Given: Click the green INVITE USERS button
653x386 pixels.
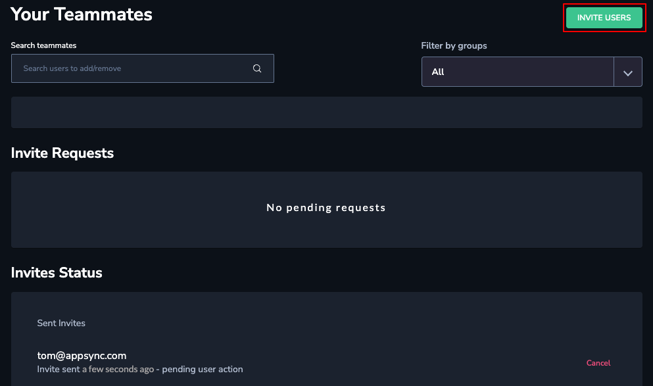Looking at the screenshot, I should (x=604, y=18).
